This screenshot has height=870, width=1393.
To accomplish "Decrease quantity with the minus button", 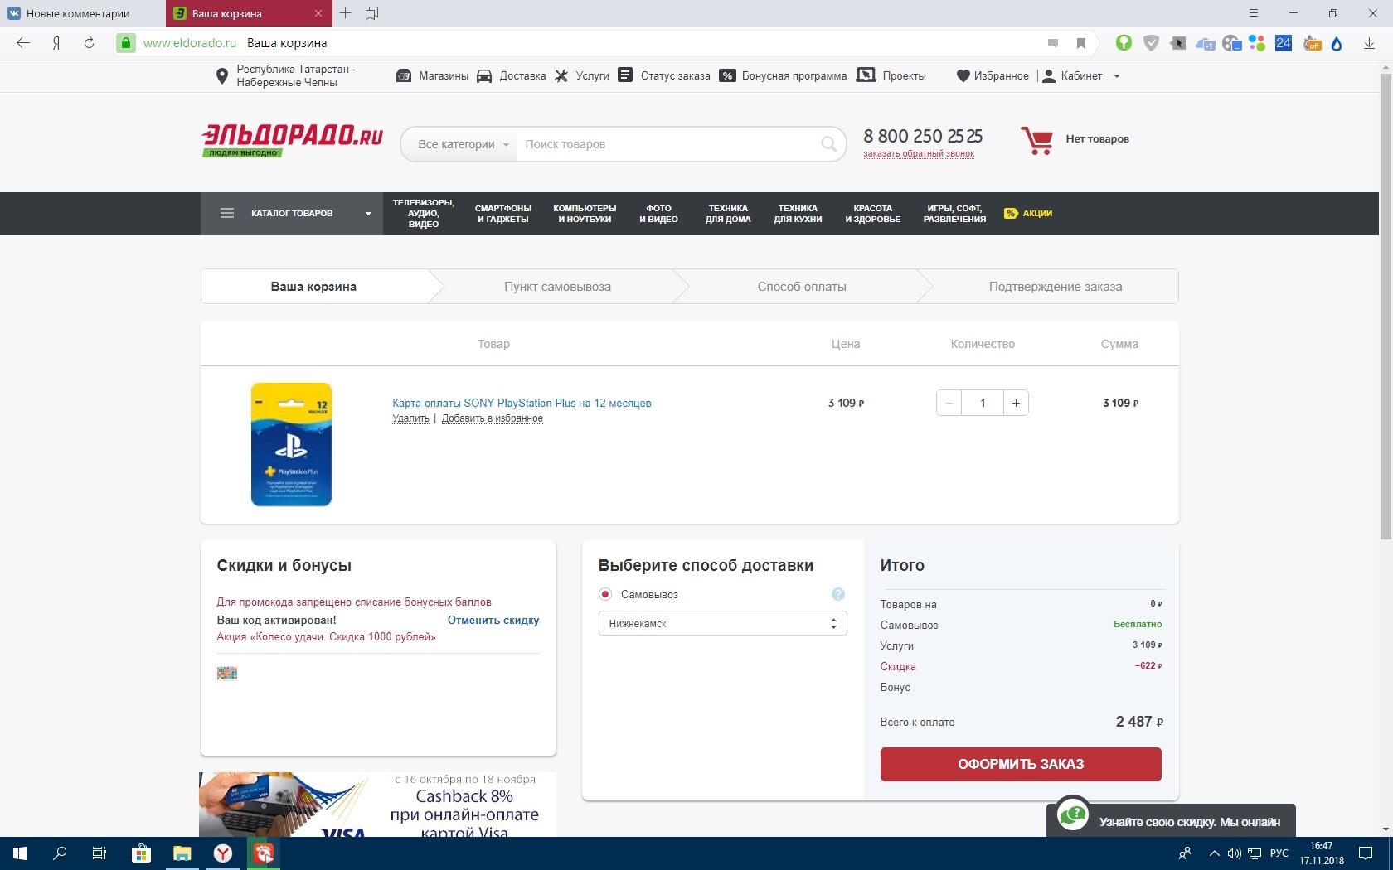I will [x=949, y=403].
